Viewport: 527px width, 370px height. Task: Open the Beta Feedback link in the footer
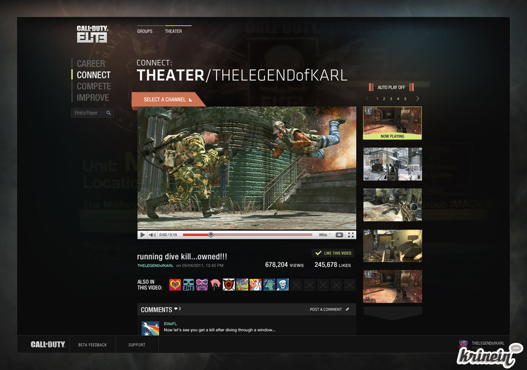pyautogui.click(x=93, y=345)
